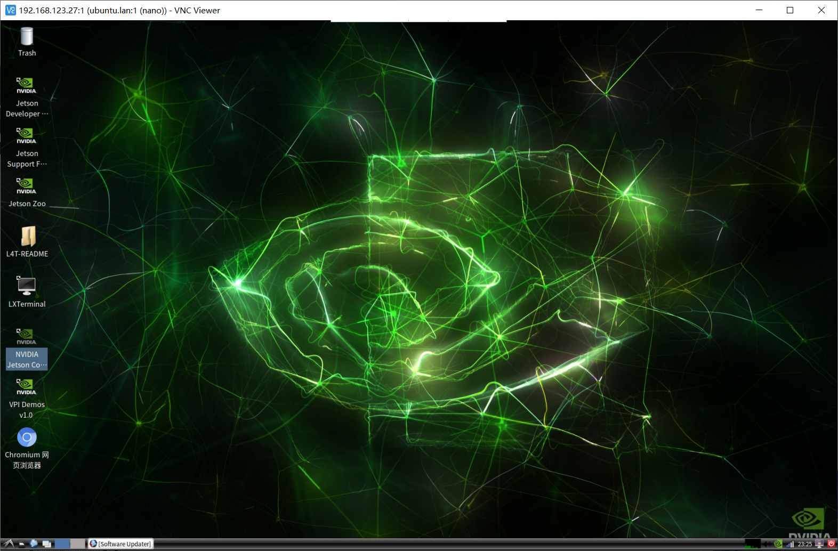Click the CPU usage monitor graph
Image resolution: width=838 pixels, height=551 pixels.
click(753, 544)
